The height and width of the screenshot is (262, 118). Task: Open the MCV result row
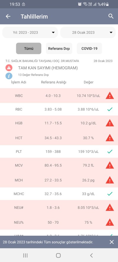click(x=59, y=165)
